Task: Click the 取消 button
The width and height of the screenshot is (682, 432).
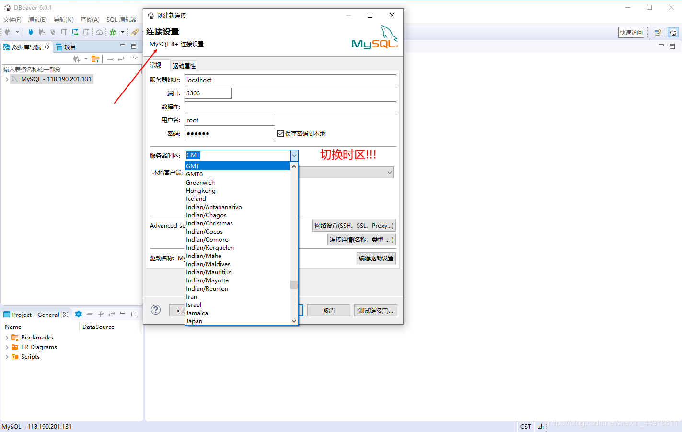Action: click(329, 310)
